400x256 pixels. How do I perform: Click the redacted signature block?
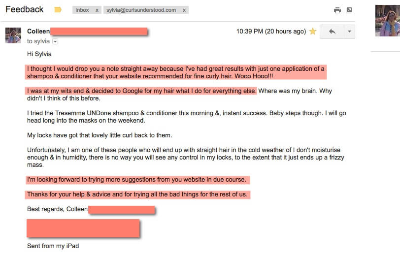click(x=83, y=228)
